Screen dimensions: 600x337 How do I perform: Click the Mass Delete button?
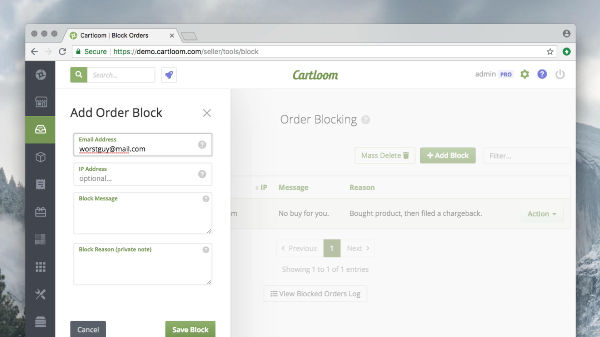(385, 155)
